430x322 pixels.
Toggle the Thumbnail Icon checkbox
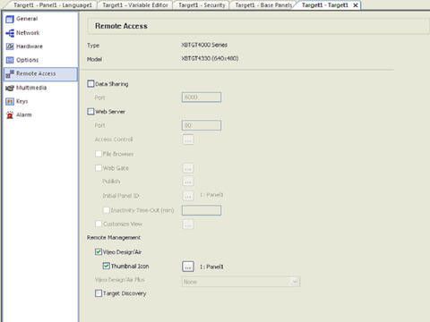[106, 266]
